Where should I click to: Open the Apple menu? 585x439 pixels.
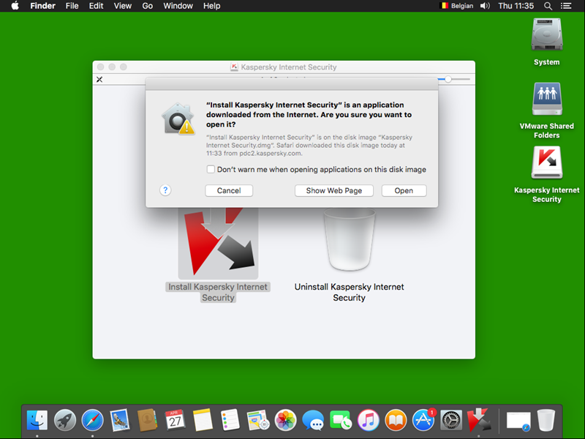point(14,6)
